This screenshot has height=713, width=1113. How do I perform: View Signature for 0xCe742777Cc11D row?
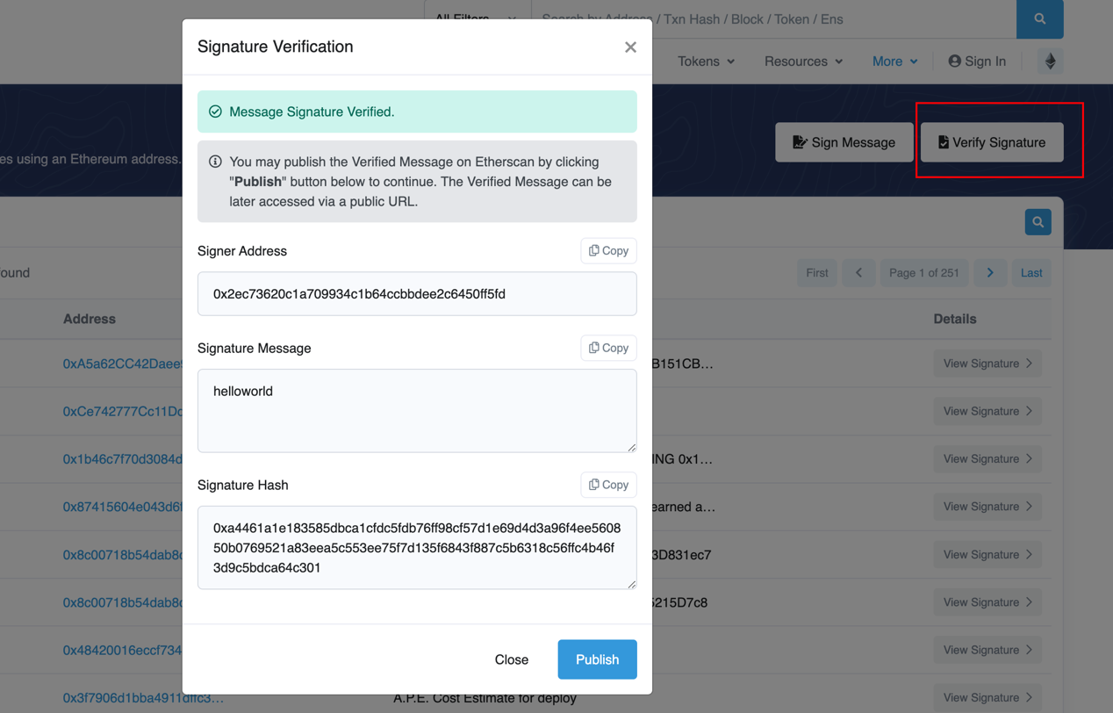987,411
